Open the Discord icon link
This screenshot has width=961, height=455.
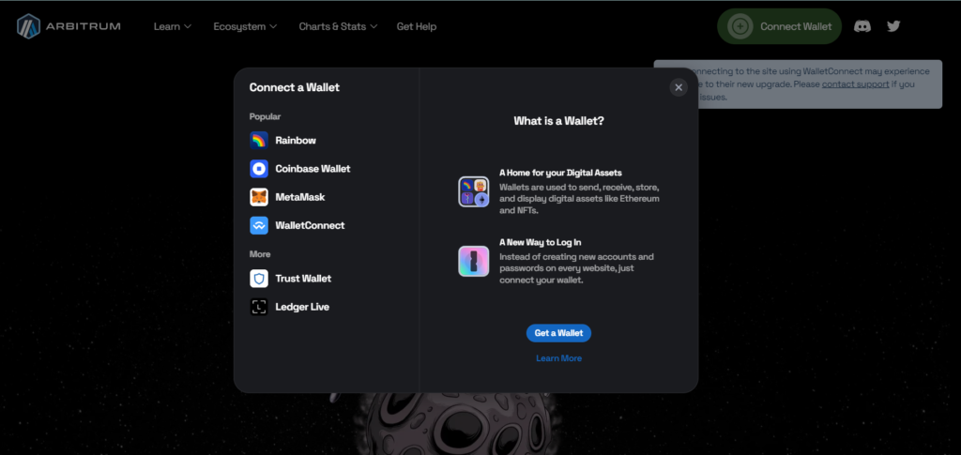point(862,26)
